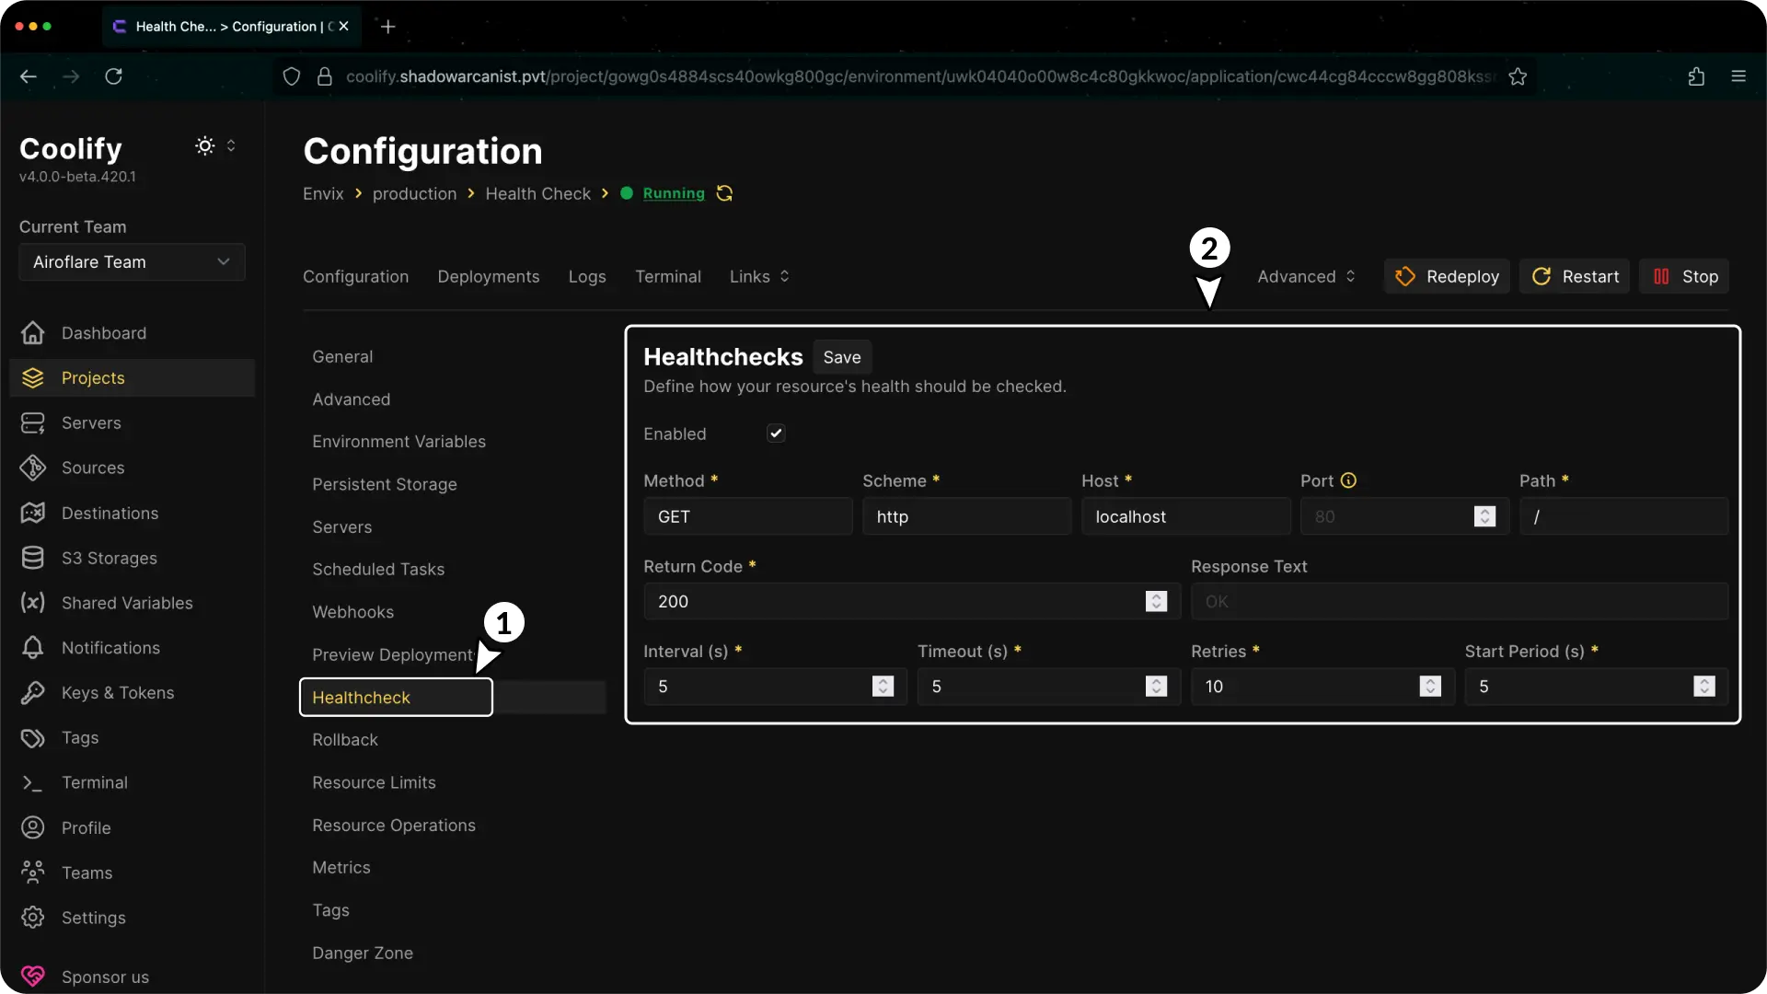The image size is (1767, 994).
Task: Click the Response Text input field
Action: [x=1460, y=602]
